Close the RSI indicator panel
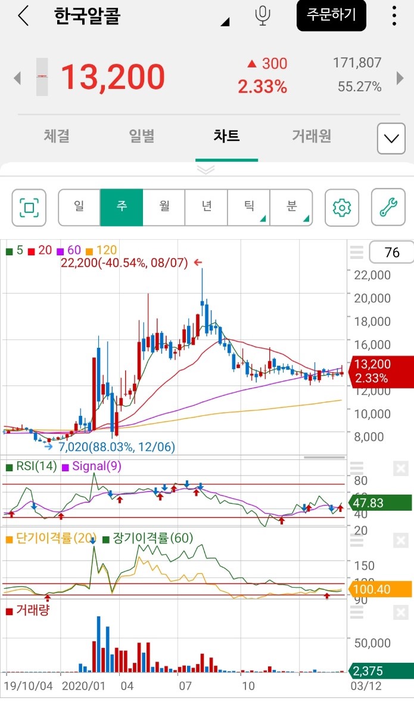The width and height of the screenshot is (414, 701). pyautogui.click(x=401, y=468)
